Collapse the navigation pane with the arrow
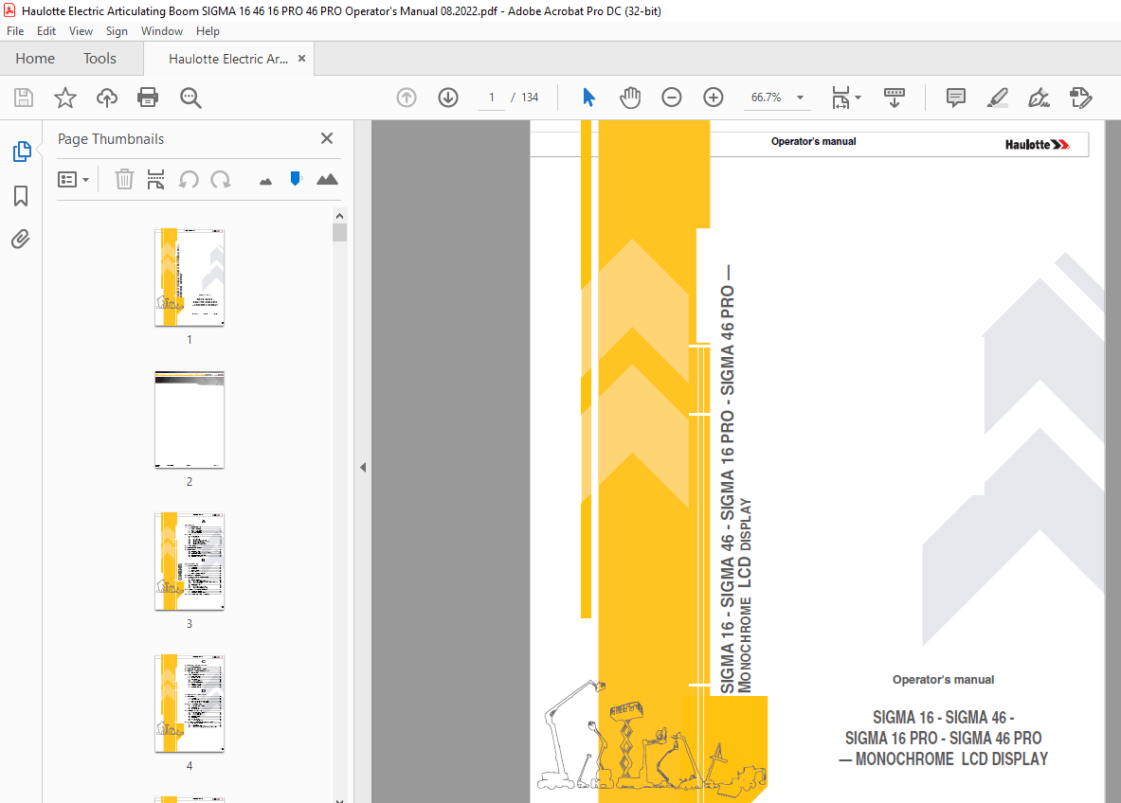The height and width of the screenshot is (803, 1121). coord(362,467)
